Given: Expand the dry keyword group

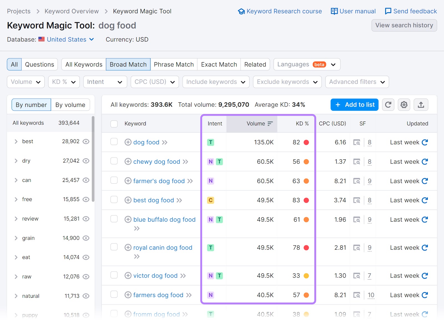Looking at the screenshot, I should [16, 161].
